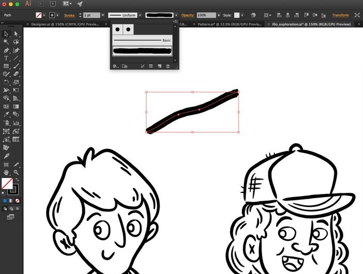Screen dimensions: 363x274
Task: Open stroke weight dropdown next to 1 pt
Action: tap(103, 15)
